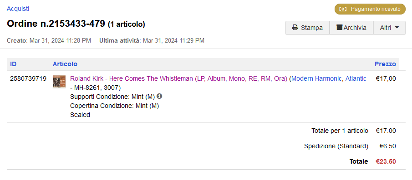Go back to the Acquisti page

18,9
